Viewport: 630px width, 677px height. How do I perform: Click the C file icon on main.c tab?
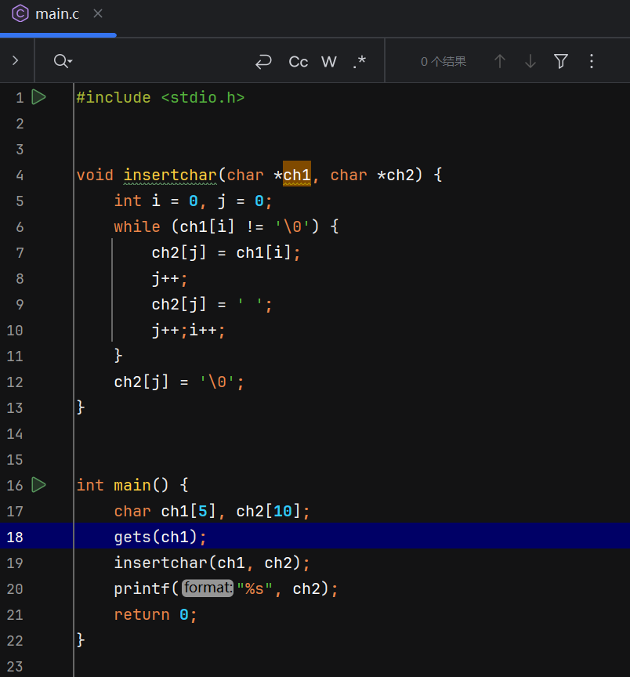point(20,14)
